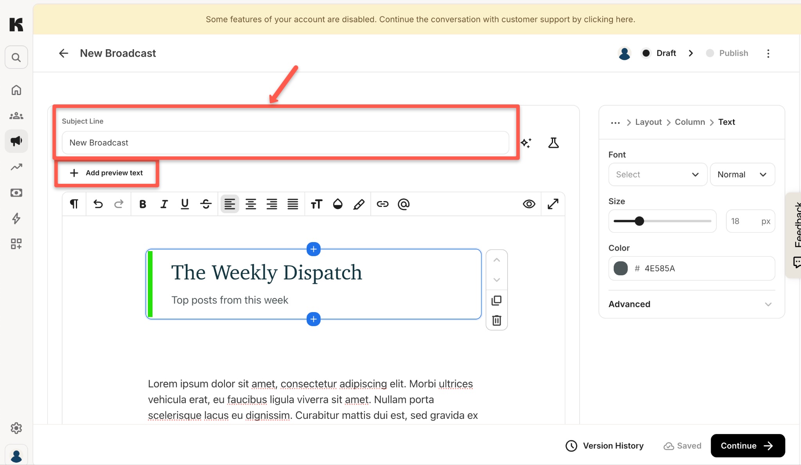Move the block down
The width and height of the screenshot is (801, 465).
pyautogui.click(x=497, y=280)
